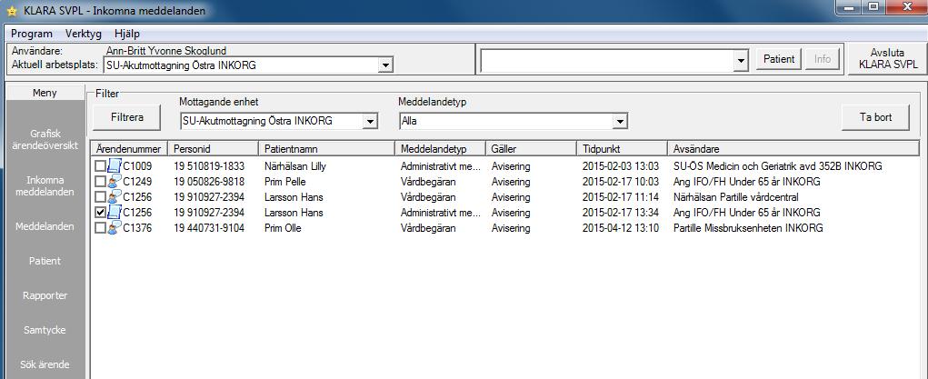Click case number C1376
The image size is (928, 379).
[x=137, y=228]
